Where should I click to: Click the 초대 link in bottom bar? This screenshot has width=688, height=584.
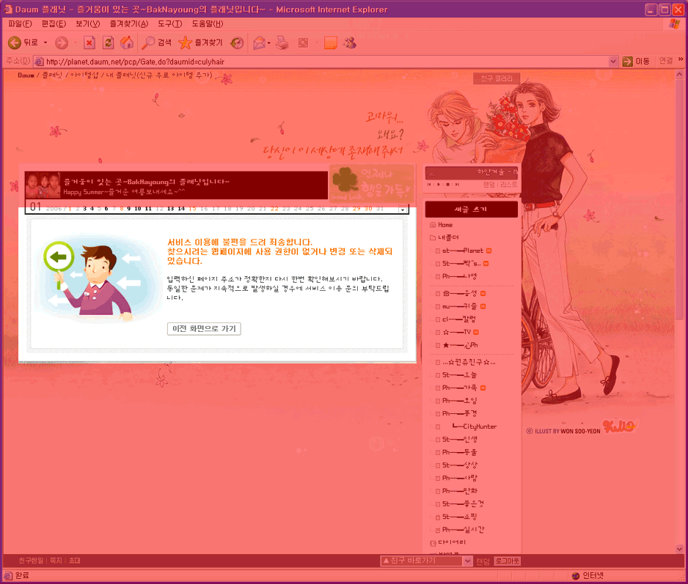click(x=75, y=561)
